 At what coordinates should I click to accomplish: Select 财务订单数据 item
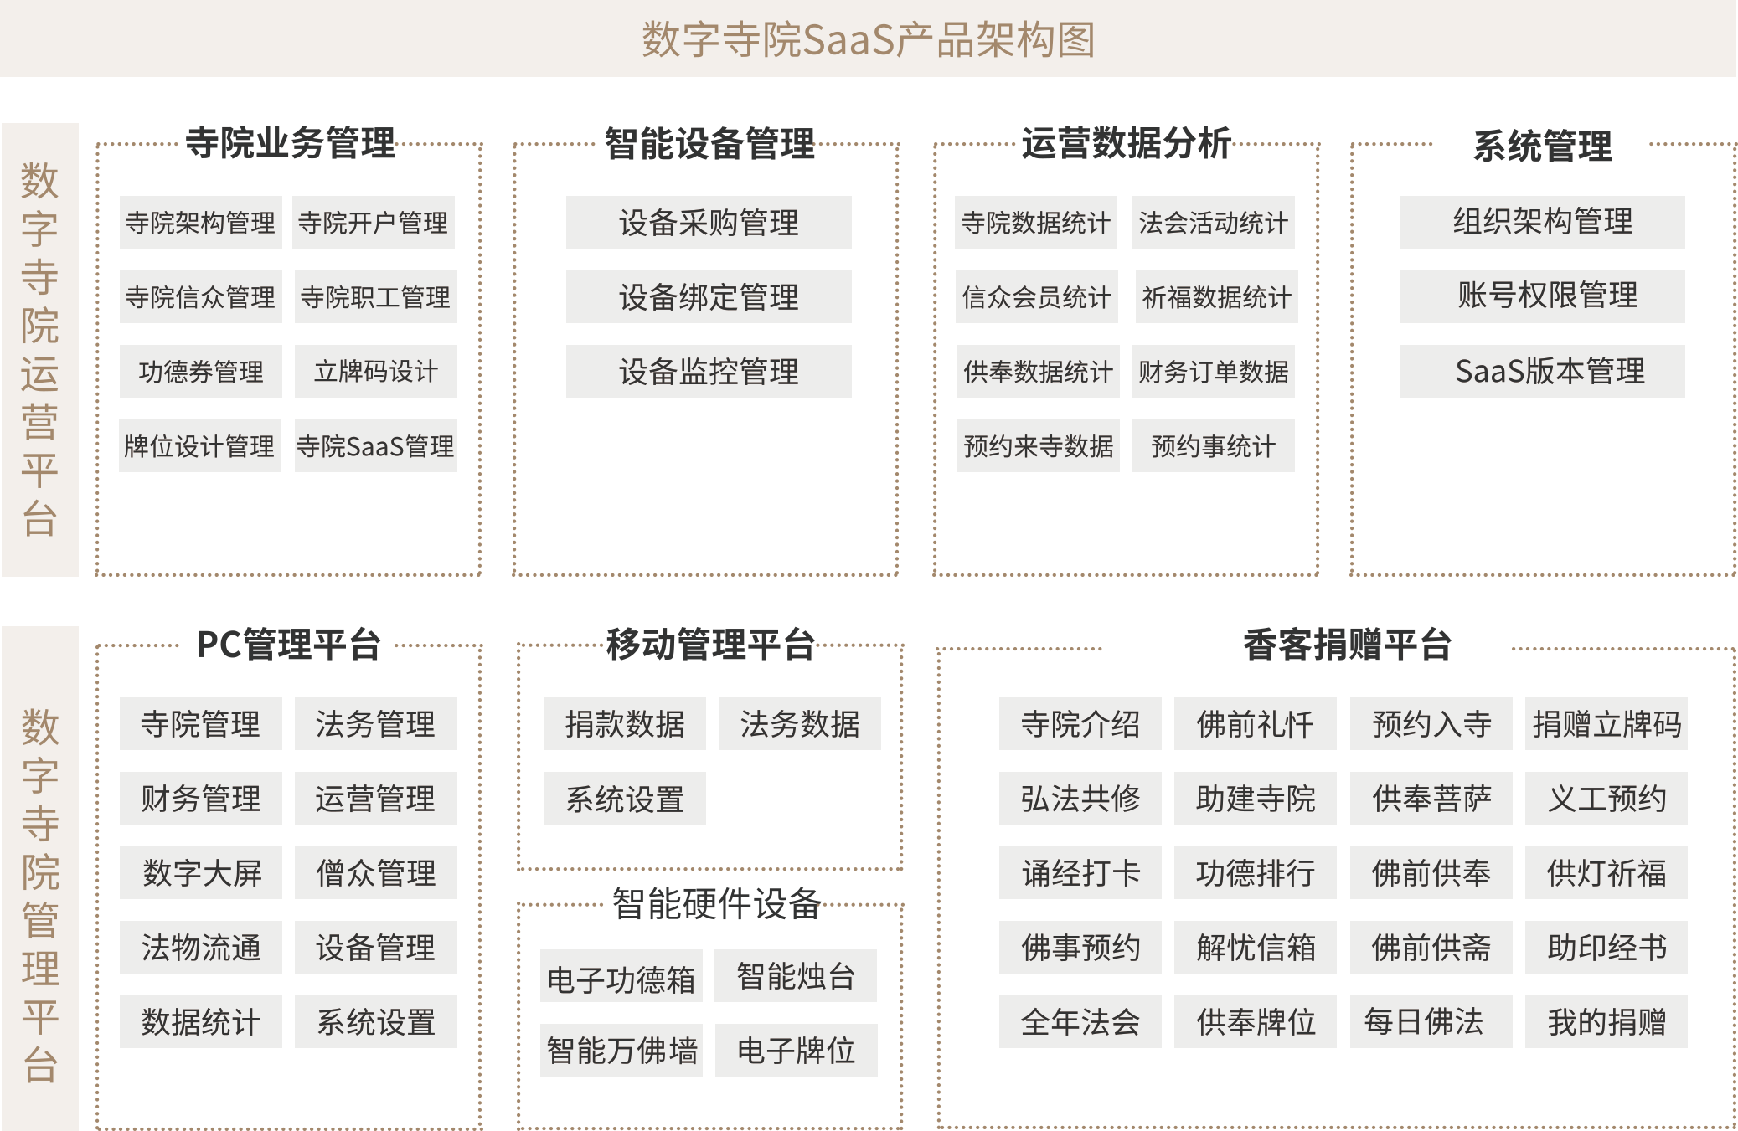1213,372
